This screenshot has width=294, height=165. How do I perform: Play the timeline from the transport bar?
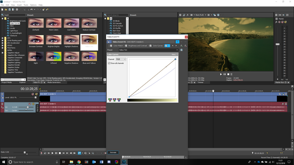tap(53, 153)
